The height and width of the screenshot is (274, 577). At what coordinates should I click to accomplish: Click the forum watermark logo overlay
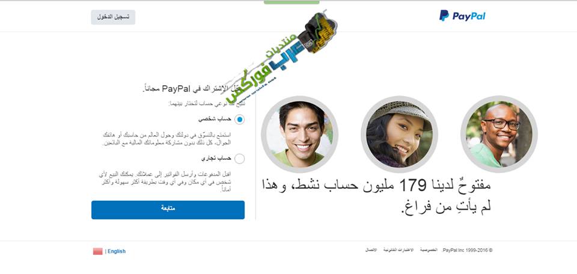pos(281,56)
